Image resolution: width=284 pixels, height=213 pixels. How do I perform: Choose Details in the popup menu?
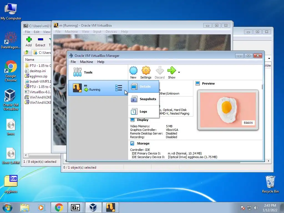pyautogui.click(x=143, y=87)
